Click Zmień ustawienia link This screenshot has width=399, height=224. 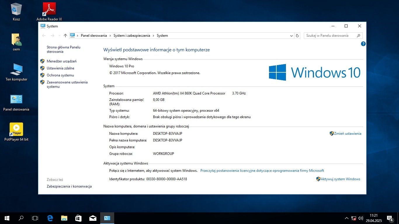click(x=348, y=134)
